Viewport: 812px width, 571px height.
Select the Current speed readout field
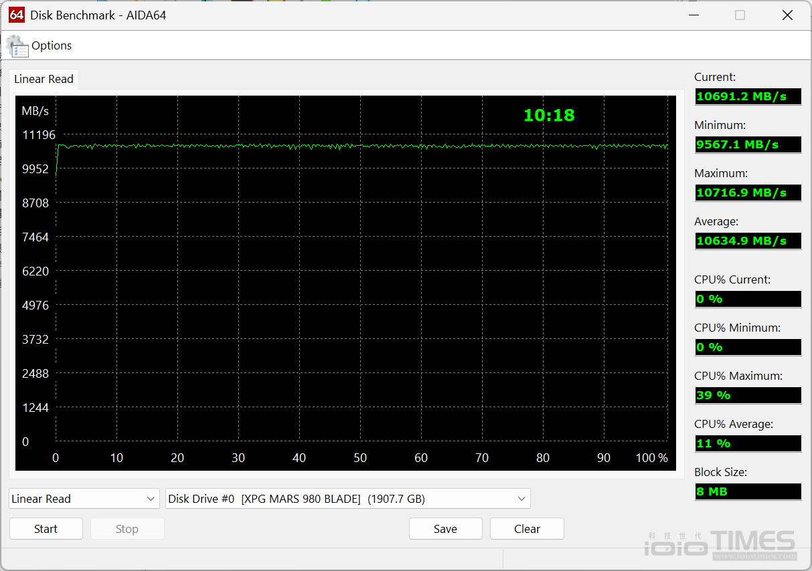[748, 96]
